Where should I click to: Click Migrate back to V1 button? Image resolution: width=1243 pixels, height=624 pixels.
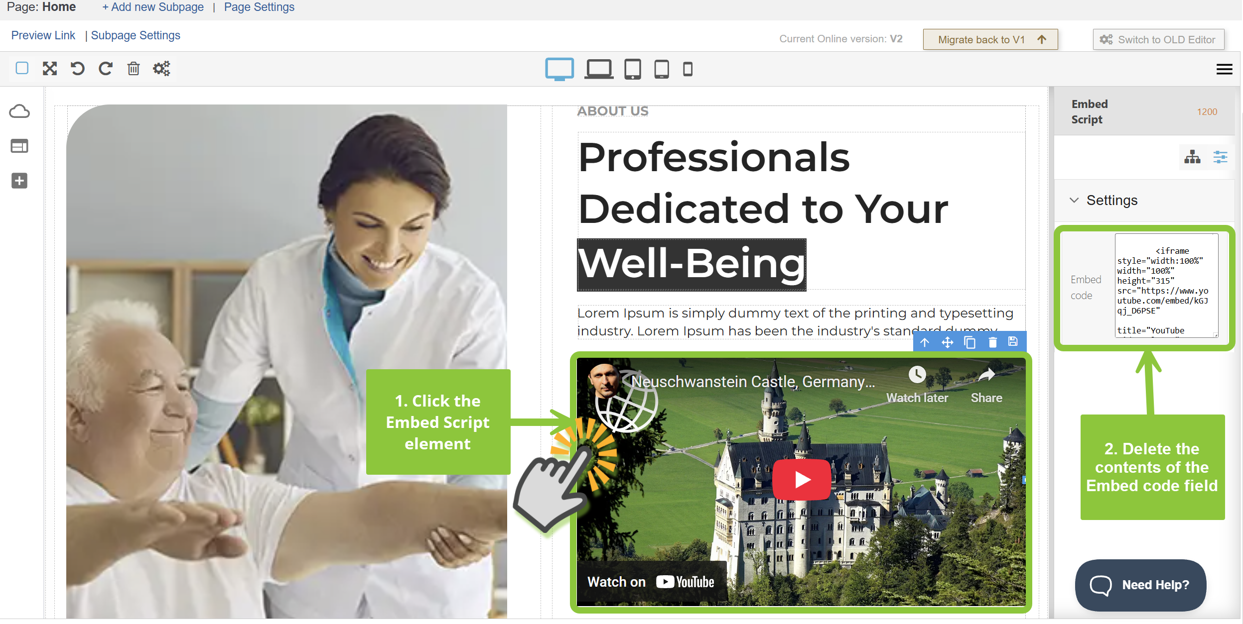coord(990,39)
